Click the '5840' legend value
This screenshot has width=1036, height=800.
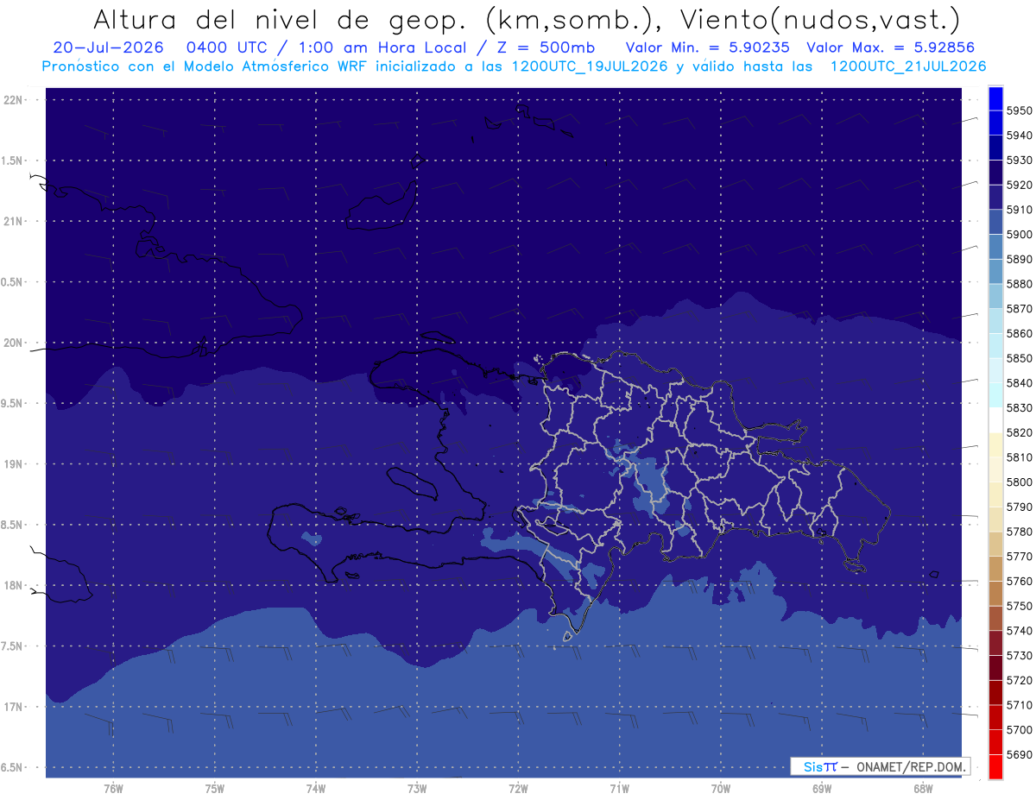pos(1020,383)
